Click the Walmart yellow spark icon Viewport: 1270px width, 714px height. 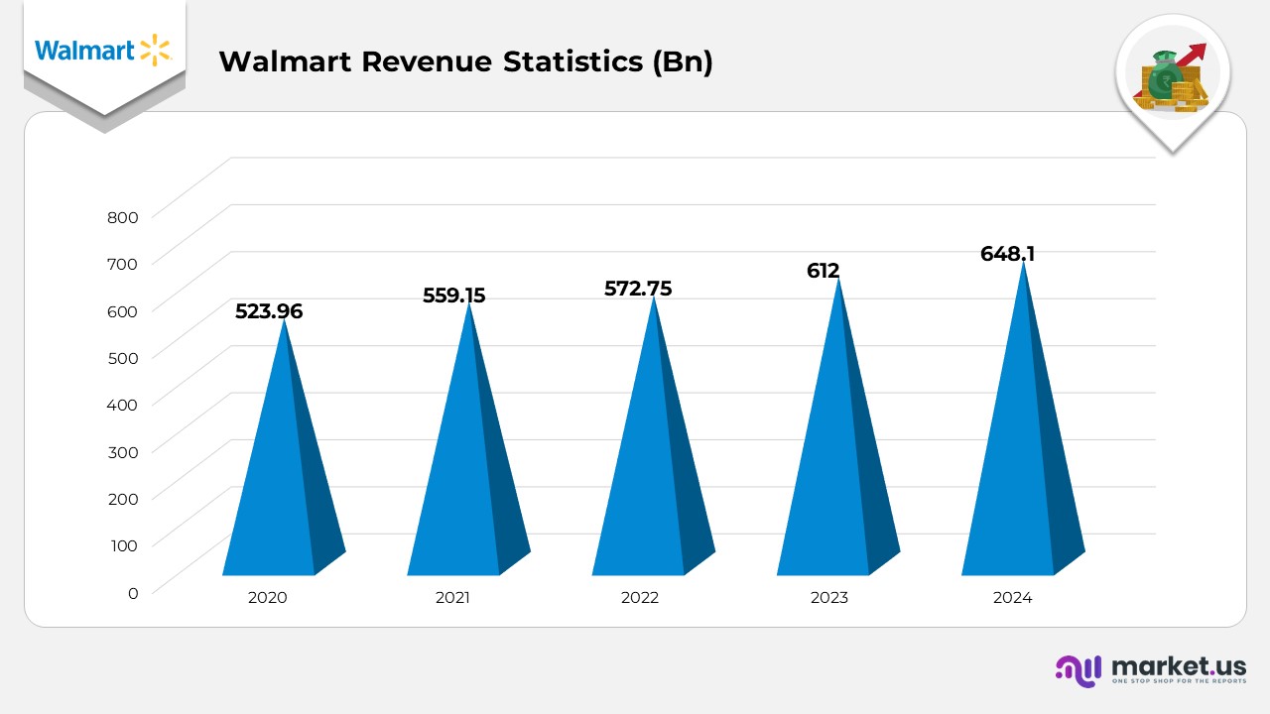point(155,50)
